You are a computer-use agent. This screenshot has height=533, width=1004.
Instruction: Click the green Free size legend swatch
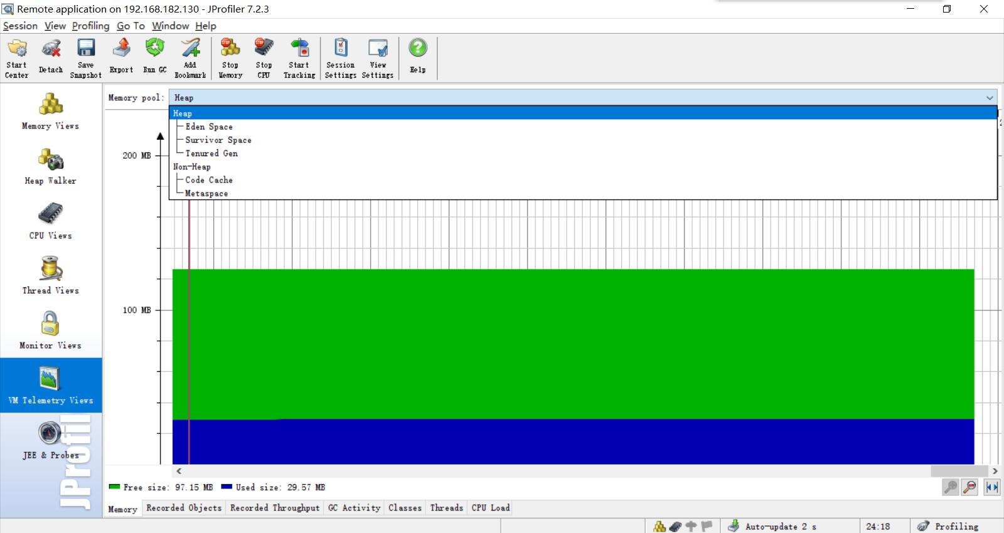coord(114,487)
